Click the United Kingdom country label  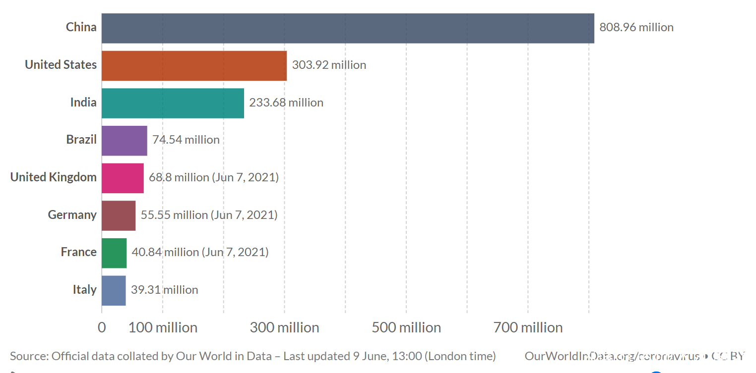pos(54,177)
